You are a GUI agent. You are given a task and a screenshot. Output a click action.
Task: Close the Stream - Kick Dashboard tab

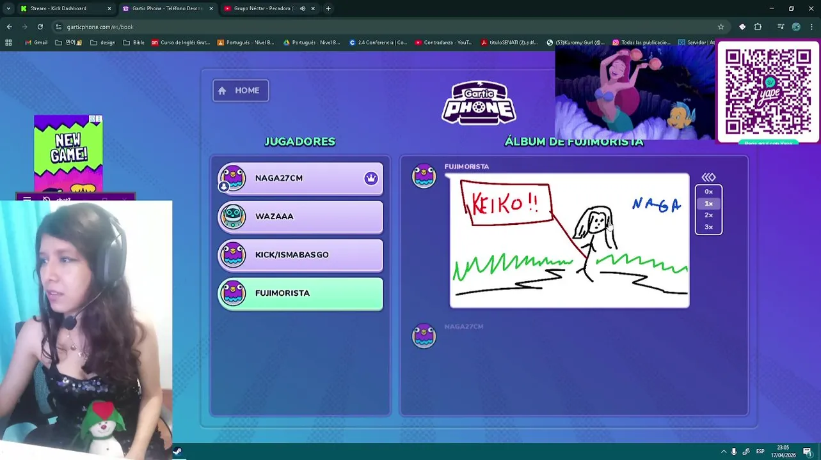tap(109, 8)
